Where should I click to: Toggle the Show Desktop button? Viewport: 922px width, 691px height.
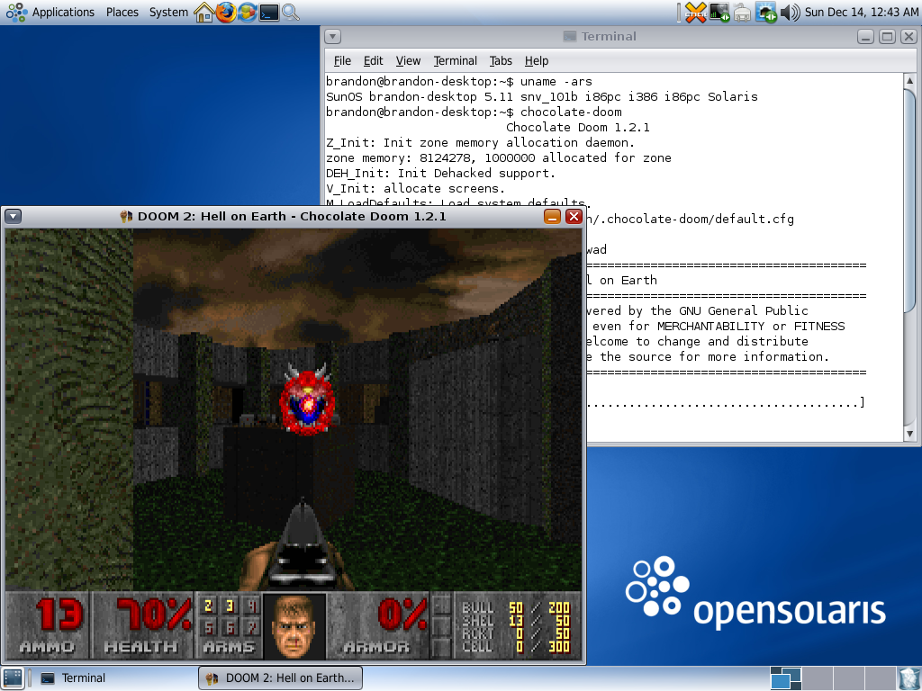click(x=13, y=678)
